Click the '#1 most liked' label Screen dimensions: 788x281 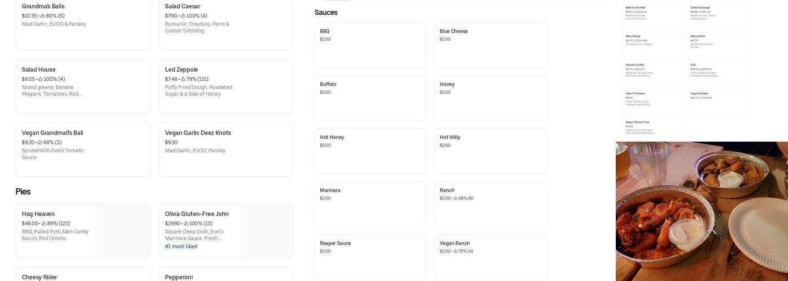(181, 247)
